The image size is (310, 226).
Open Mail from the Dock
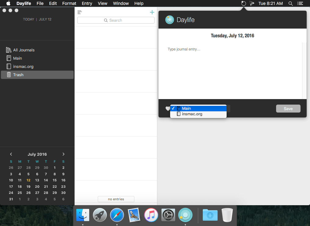point(134,215)
